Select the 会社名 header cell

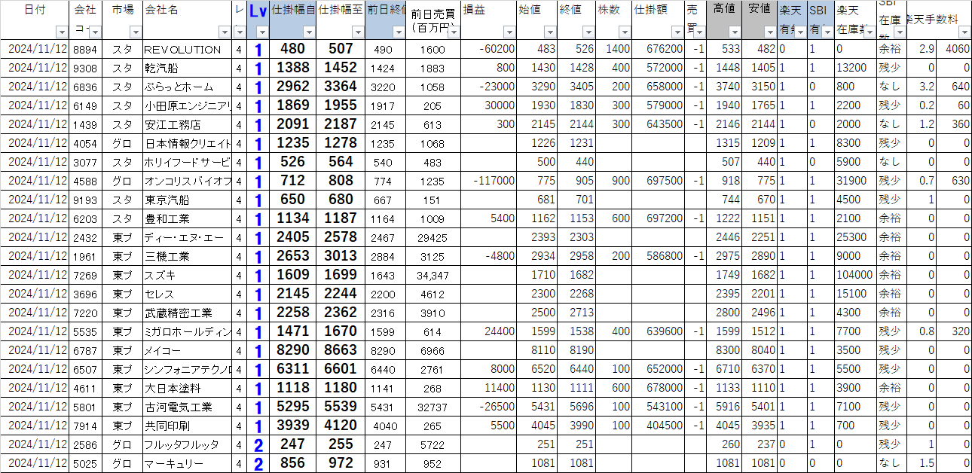(188, 20)
